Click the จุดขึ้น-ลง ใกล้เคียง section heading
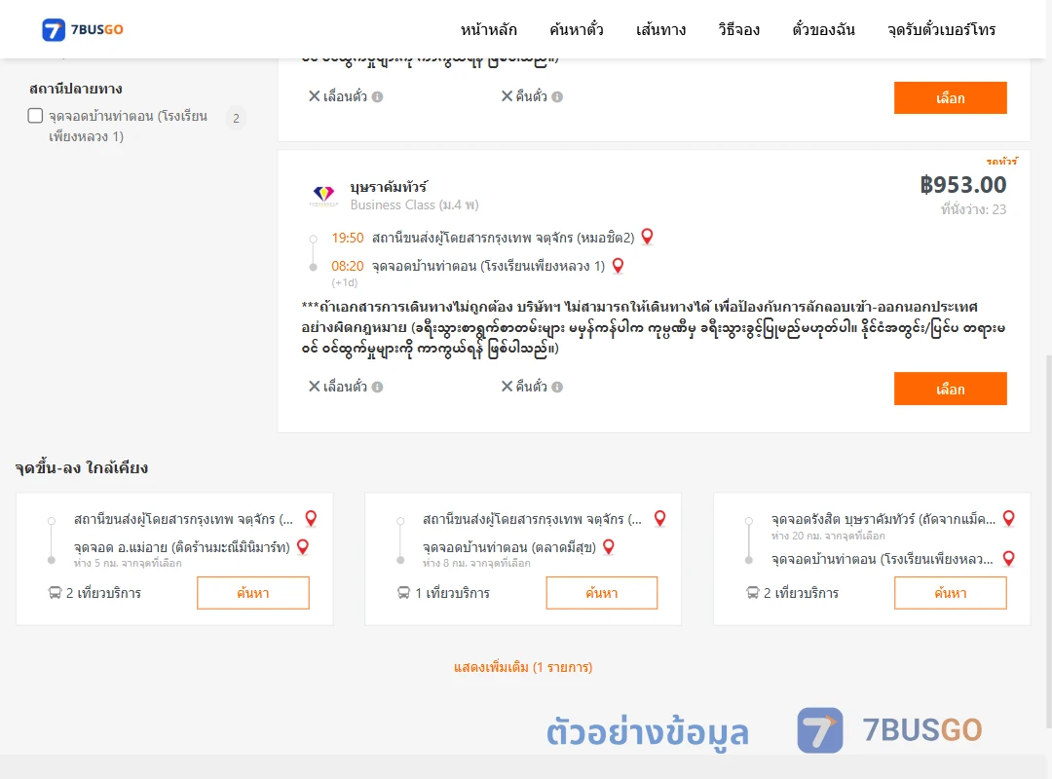 click(x=82, y=467)
